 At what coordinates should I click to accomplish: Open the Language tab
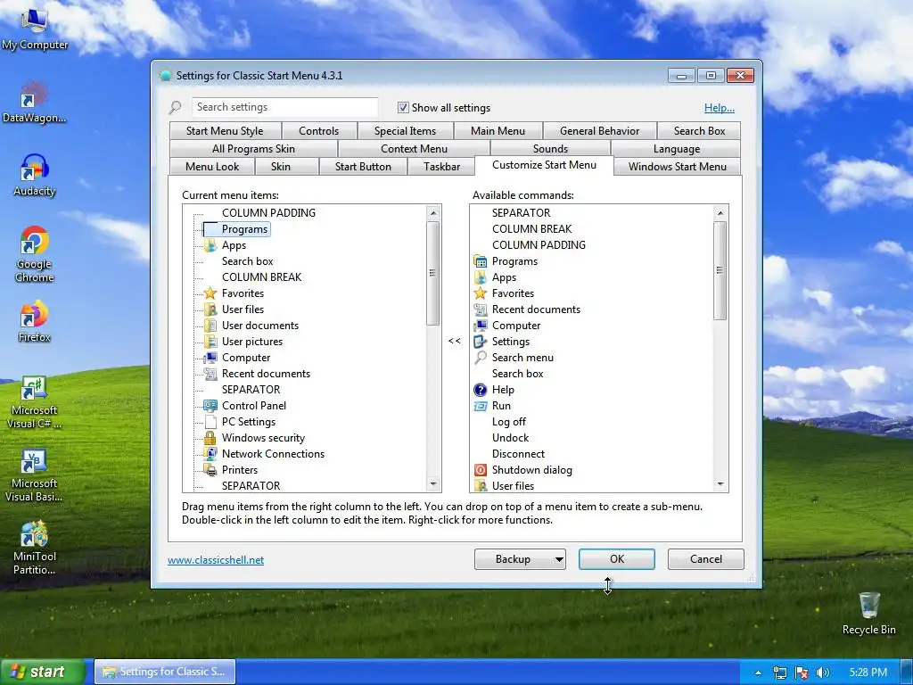click(x=677, y=149)
